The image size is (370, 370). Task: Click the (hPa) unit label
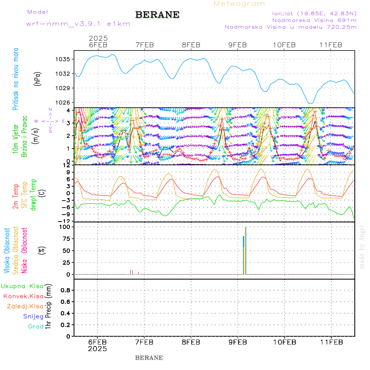37,79
